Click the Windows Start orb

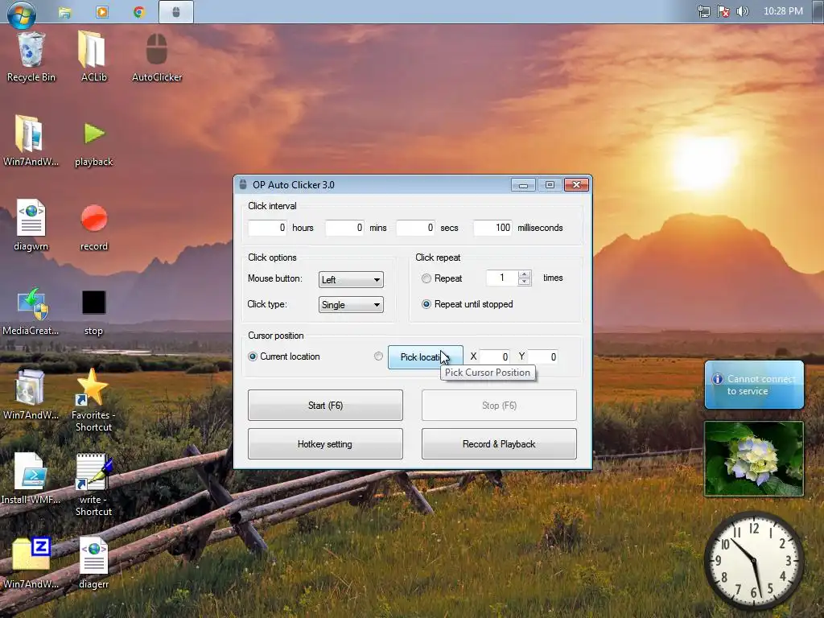[x=22, y=13]
